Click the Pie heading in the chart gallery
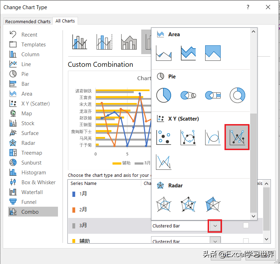Image resolution: width=280 pixels, height=264 pixels. (172, 76)
